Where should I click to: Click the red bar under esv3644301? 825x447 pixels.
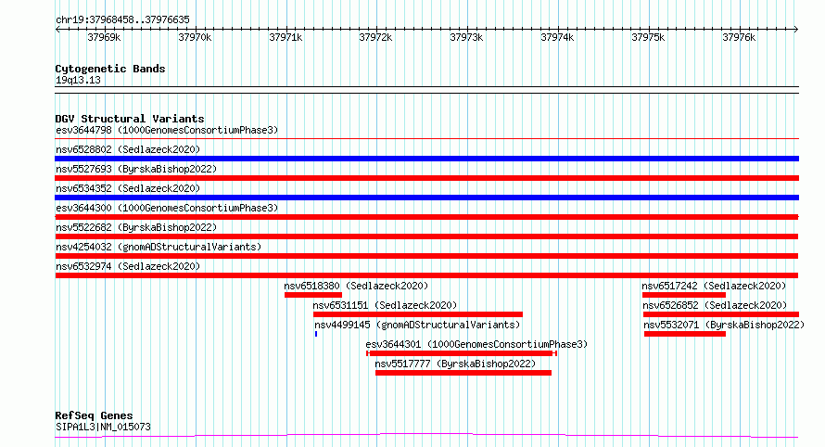click(x=462, y=353)
